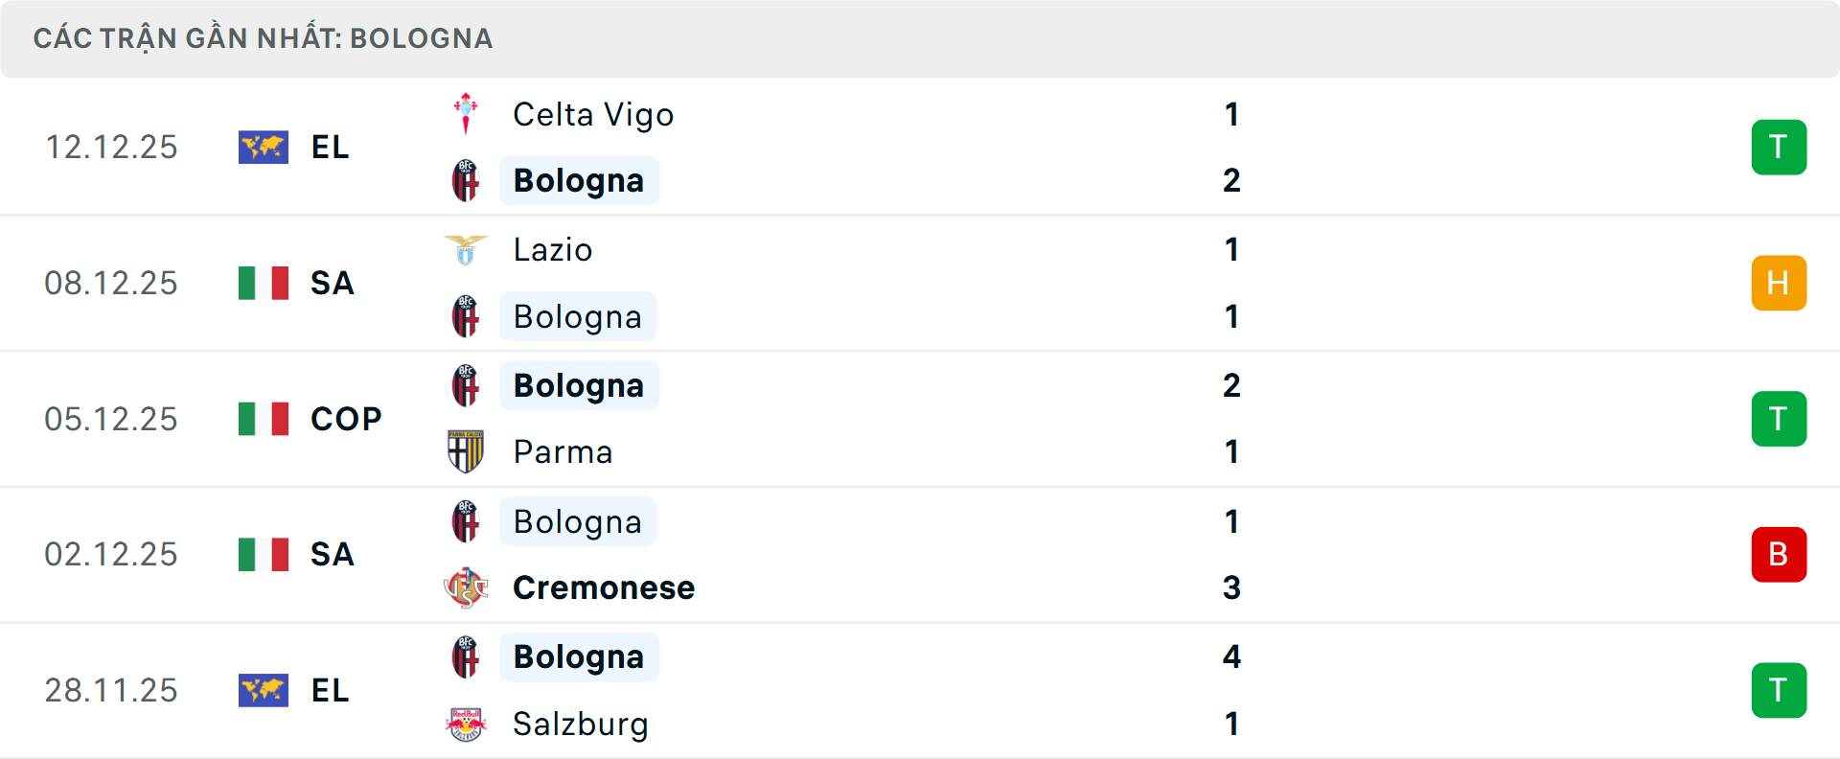Open the Celta Vigo team page link
This screenshot has height=759, width=1840.
[x=592, y=114]
